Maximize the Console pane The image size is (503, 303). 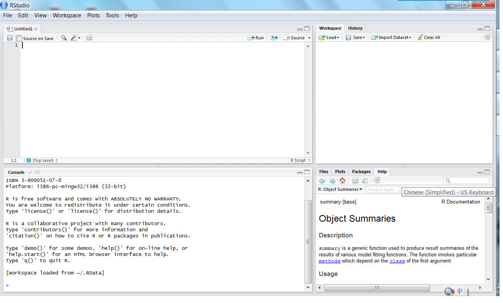307,172
